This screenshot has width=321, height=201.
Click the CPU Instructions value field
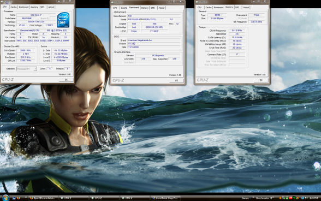click(x=44, y=41)
